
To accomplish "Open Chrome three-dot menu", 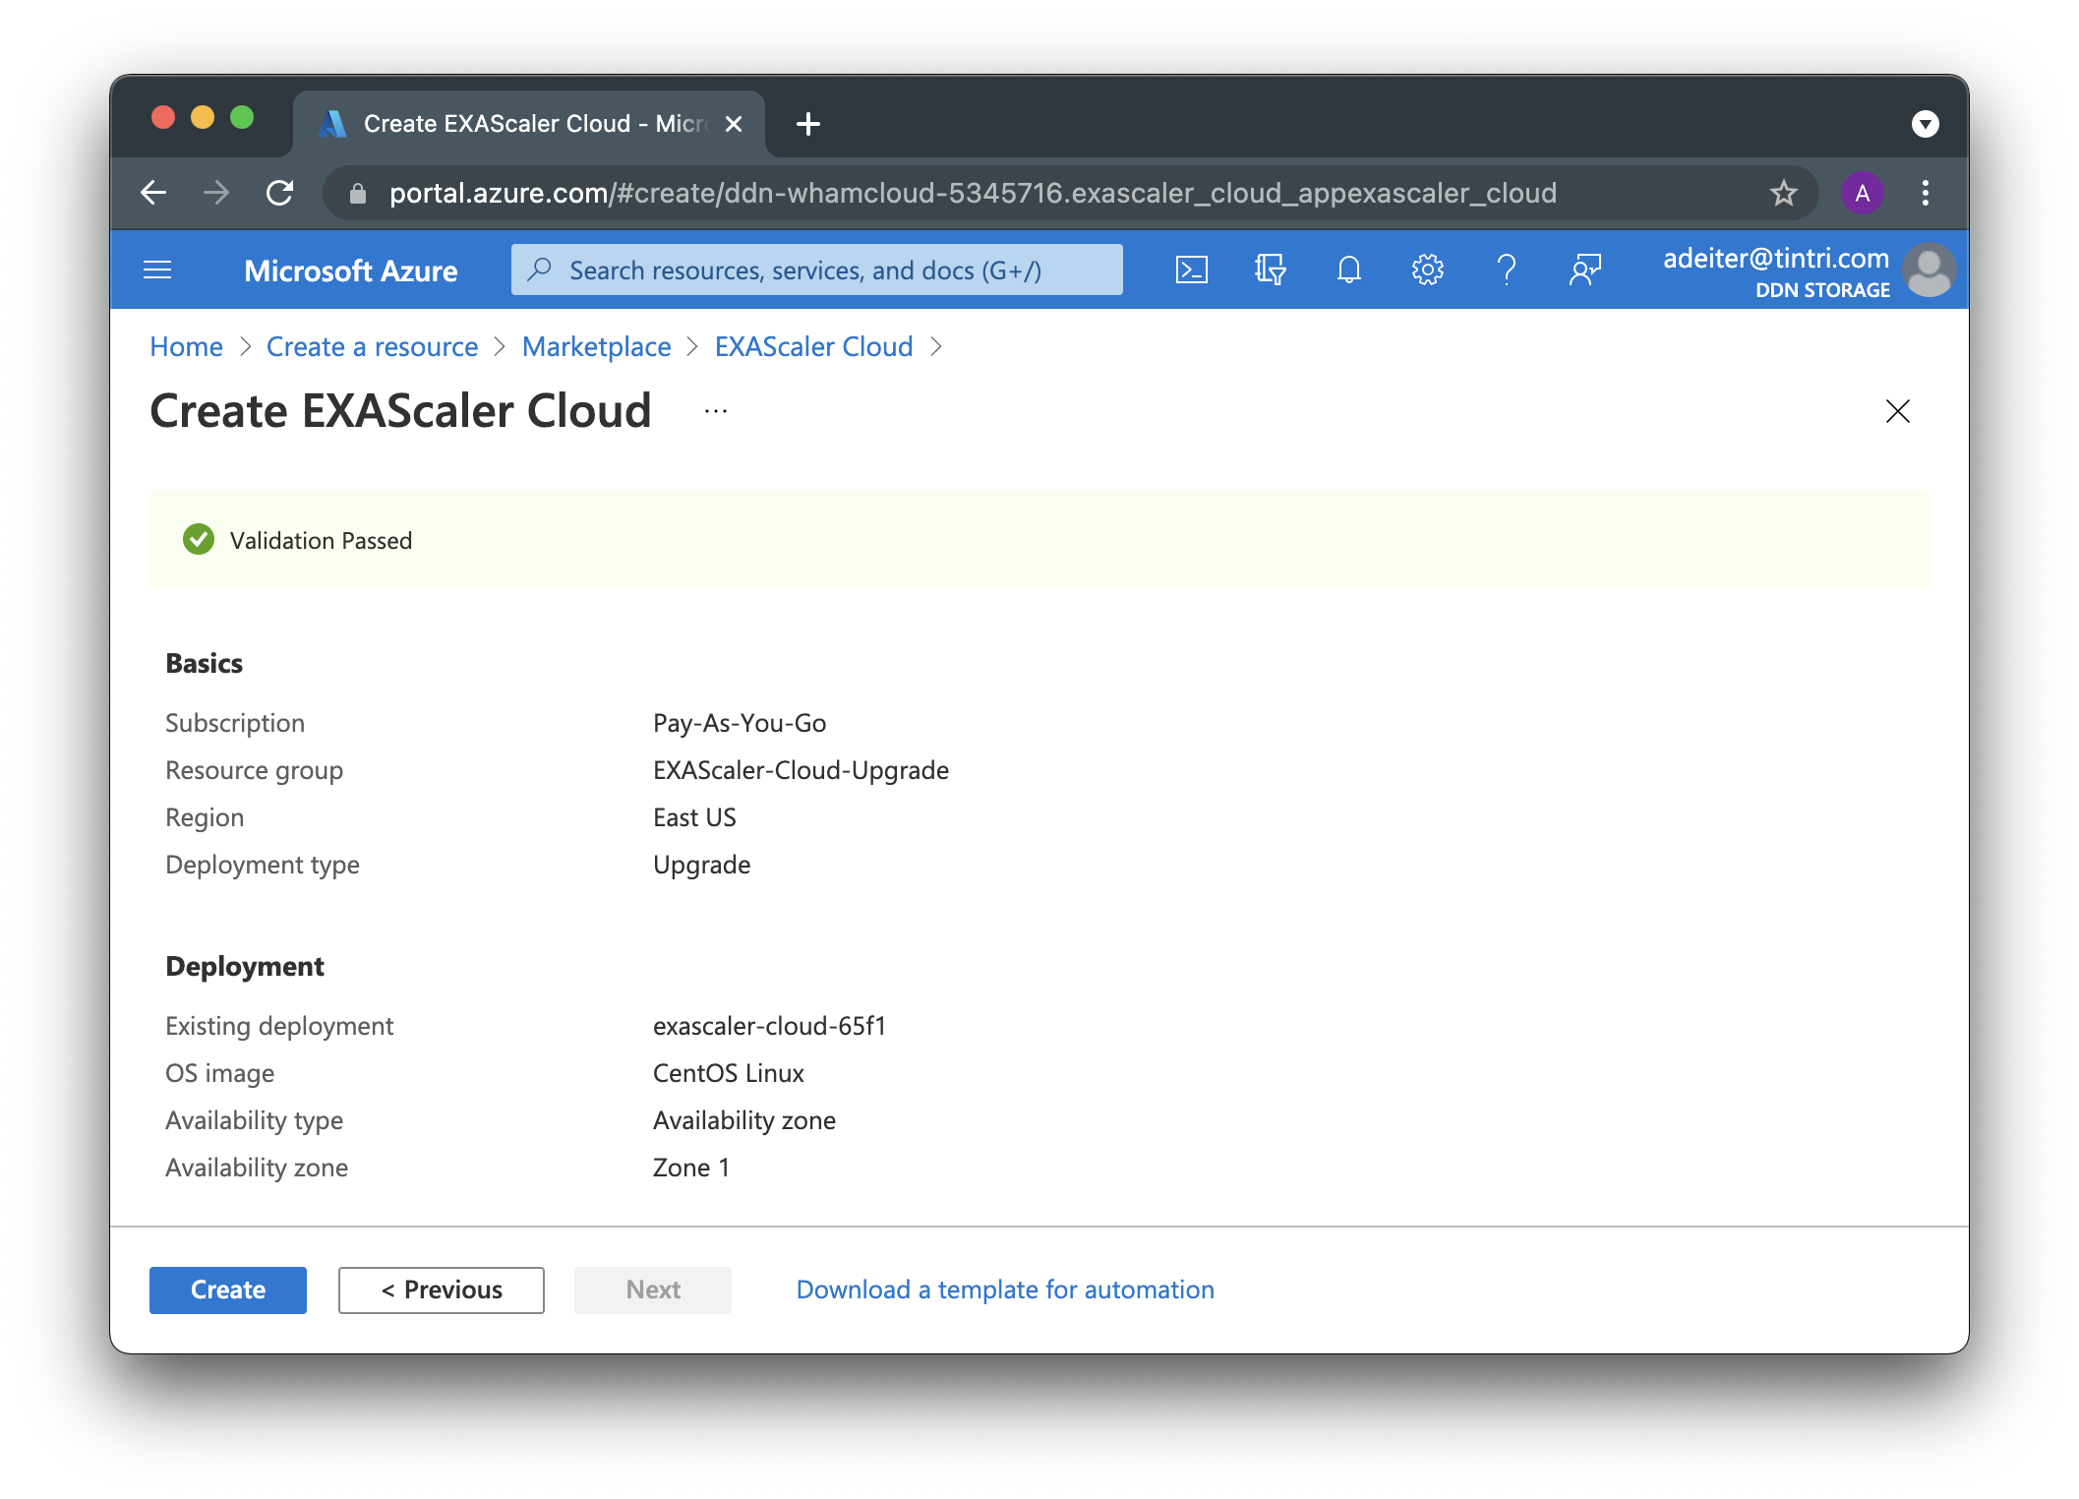I will (1925, 193).
